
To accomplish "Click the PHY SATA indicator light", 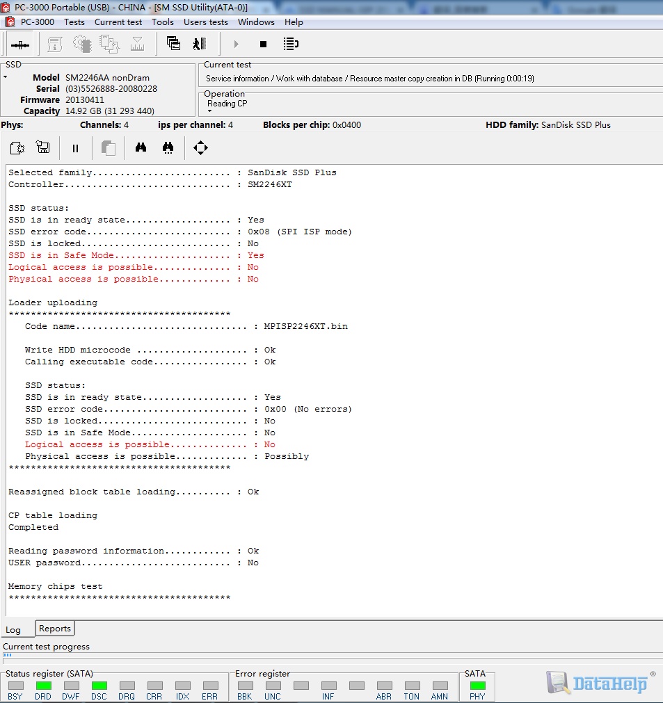I will 477,686.
